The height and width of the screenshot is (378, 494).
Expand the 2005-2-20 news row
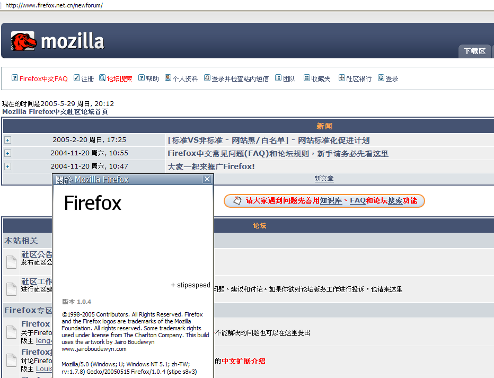[7, 140]
